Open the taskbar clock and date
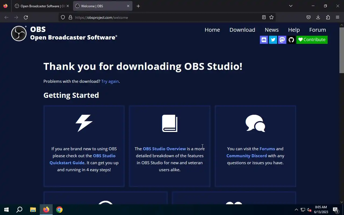The image size is (344, 215). (321, 210)
